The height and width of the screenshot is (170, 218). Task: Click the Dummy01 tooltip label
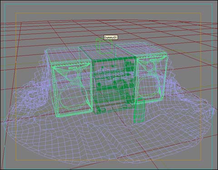pyautogui.click(x=111, y=38)
